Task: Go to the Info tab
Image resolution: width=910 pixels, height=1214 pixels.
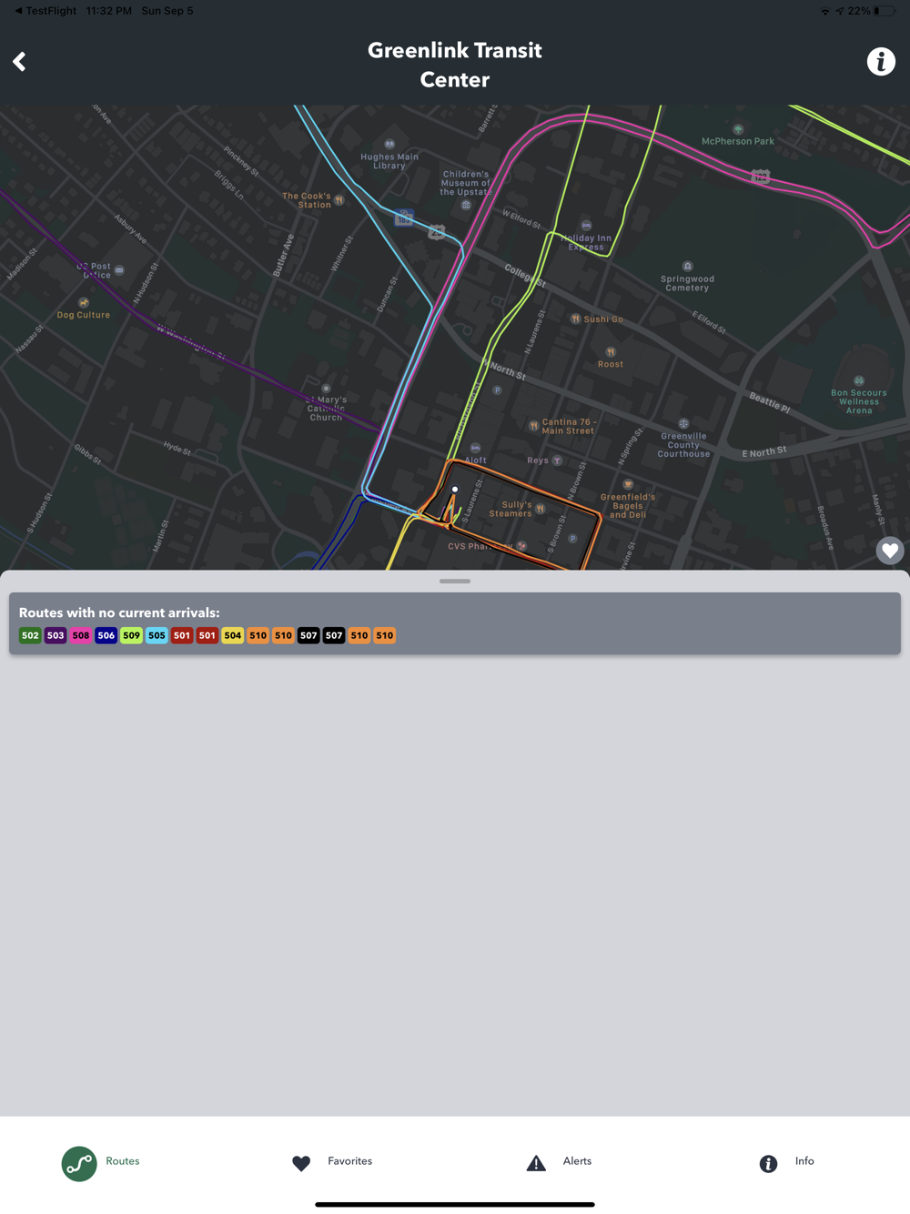Action: point(786,1162)
